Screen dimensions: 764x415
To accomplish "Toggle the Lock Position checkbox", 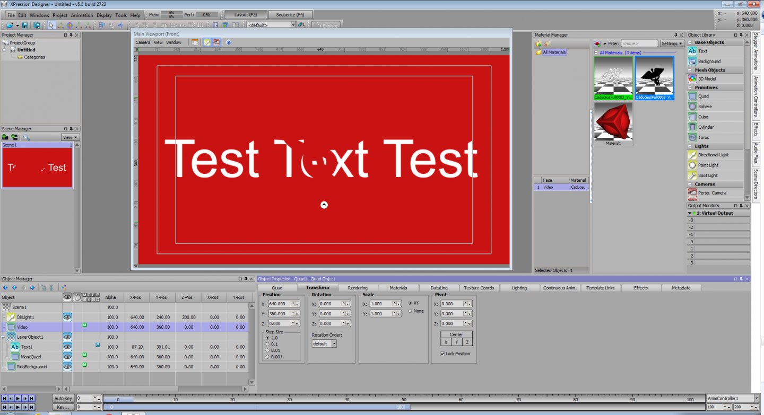I will coord(443,354).
